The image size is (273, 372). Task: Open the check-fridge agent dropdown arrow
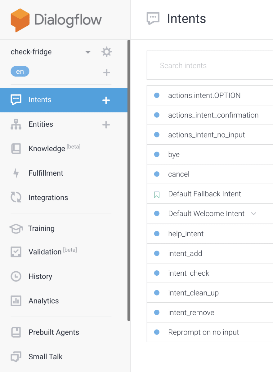point(88,52)
